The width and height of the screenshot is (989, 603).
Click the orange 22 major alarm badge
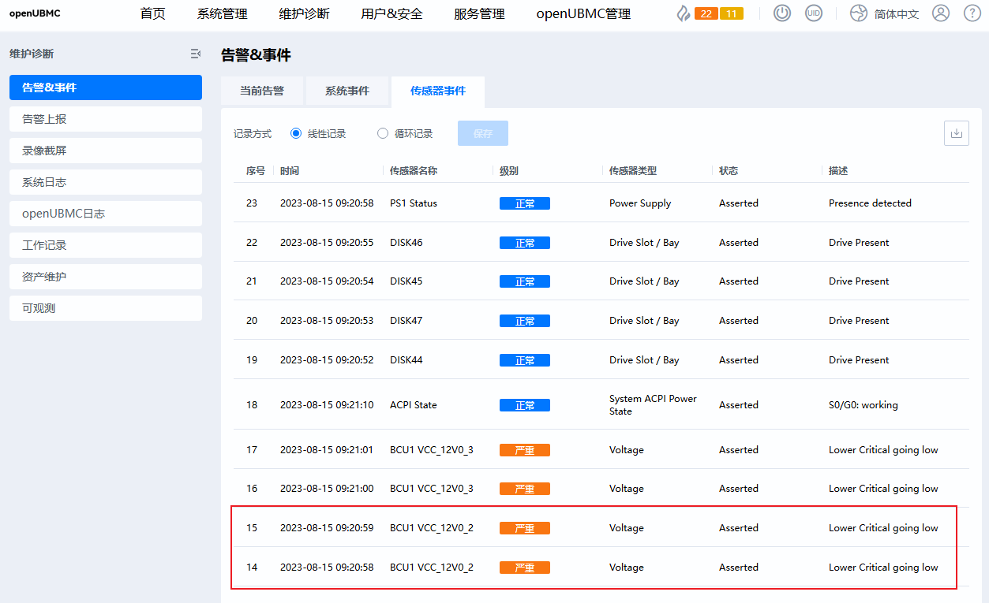click(x=706, y=13)
